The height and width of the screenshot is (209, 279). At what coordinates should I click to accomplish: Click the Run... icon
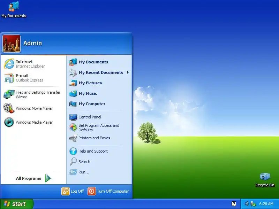pos(73,172)
